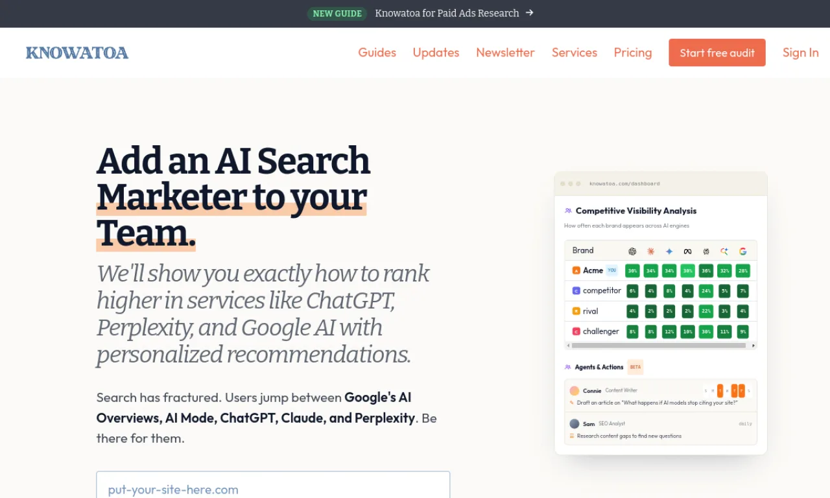The width and height of the screenshot is (830, 498).
Task: Click the arrow icon in the top banner
Action: (x=530, y=12)
